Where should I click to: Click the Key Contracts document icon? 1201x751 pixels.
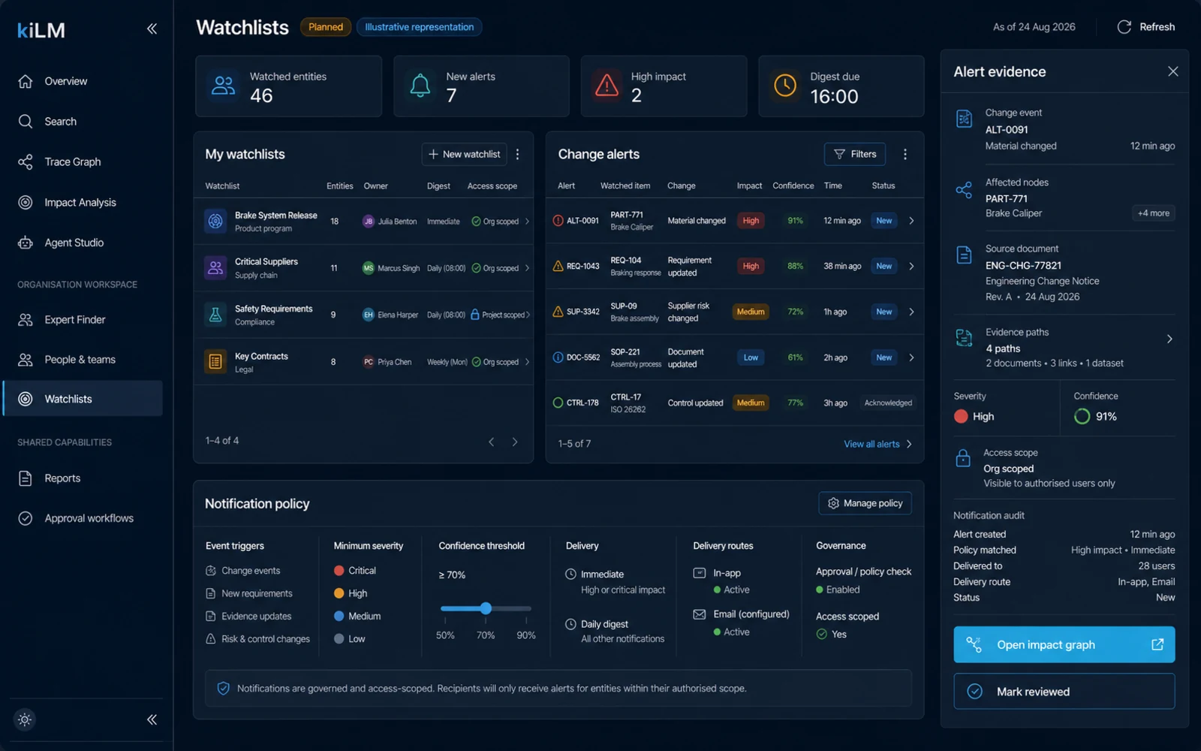pos(215,362)
